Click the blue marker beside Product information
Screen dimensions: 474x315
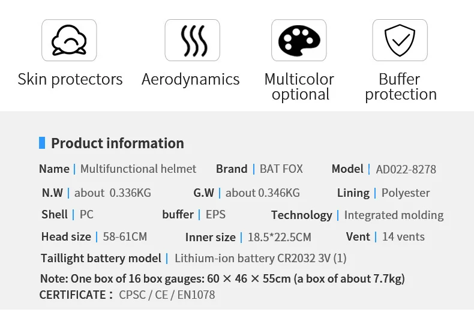click(x=42, y=143)
